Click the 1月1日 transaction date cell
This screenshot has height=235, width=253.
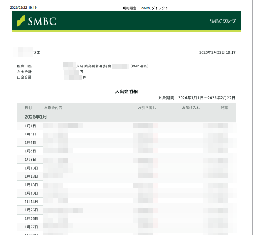[30, 126]
